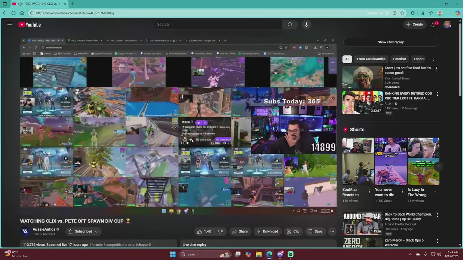Click the Create button
The width and height of the screenshot is (463, 260).
[x=415, y=25]
